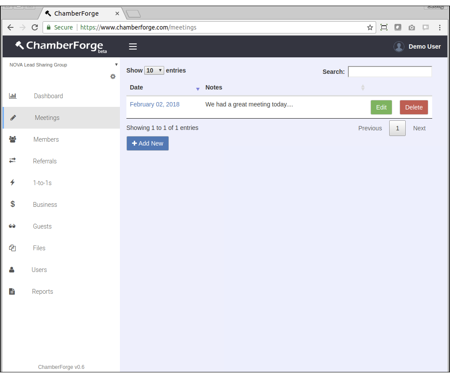Click the red Delete button
This screenshot has width=450, height=378.
[414, 107]
